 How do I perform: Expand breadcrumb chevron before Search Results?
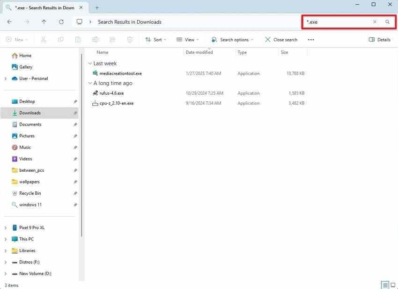(x=90, y=22)
